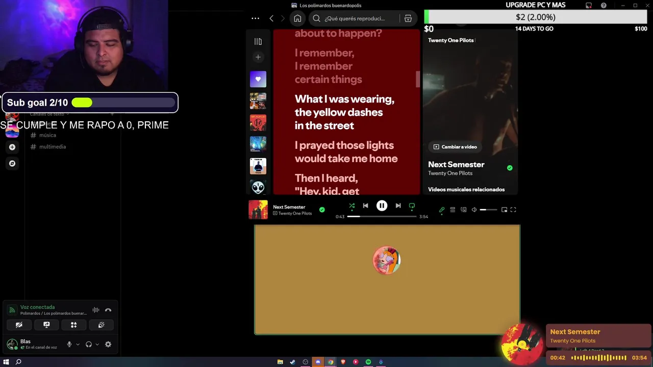Deafen Discord headphones
This screenshot has width=653, height=367.
point(89,345)
